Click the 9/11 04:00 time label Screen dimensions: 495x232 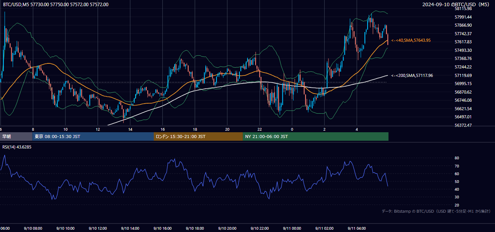[357, 229]
